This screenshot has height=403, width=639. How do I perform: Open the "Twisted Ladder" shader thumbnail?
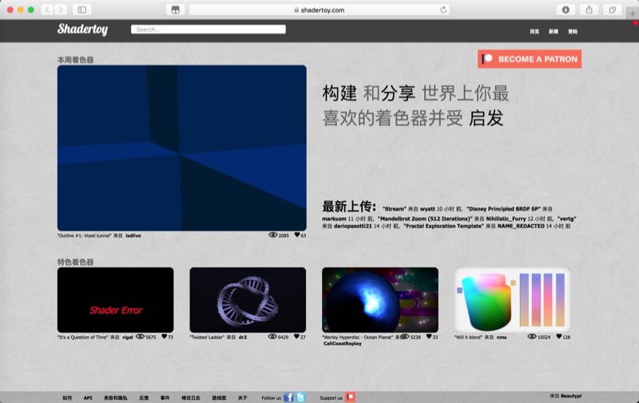248,300
